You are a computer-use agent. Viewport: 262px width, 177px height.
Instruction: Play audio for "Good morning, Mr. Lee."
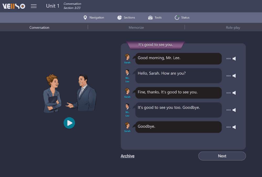click(x=234, y=59)
